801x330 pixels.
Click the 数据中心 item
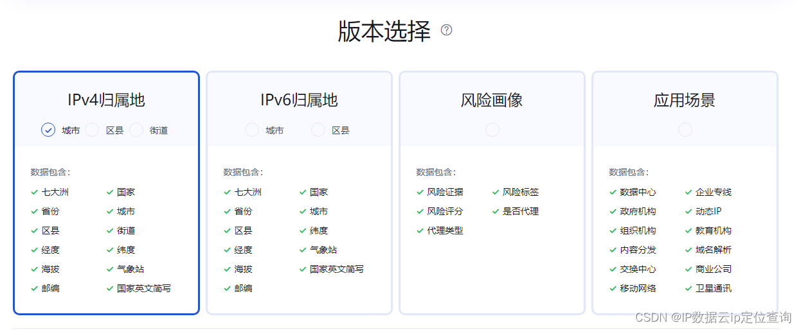tap(638, 192)
